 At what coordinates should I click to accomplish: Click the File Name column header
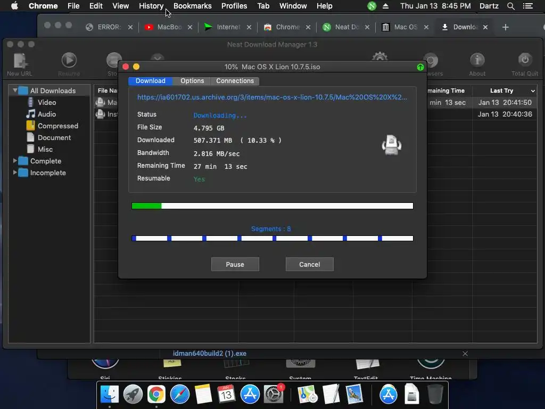107,91
